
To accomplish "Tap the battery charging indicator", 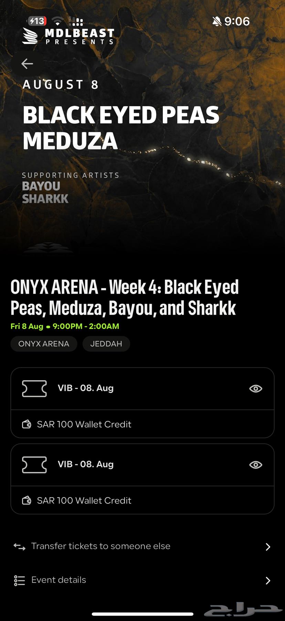I will point(37,21).
